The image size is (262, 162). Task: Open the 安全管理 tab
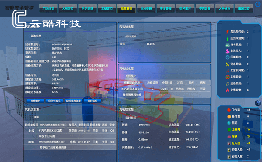click(165, 9)
